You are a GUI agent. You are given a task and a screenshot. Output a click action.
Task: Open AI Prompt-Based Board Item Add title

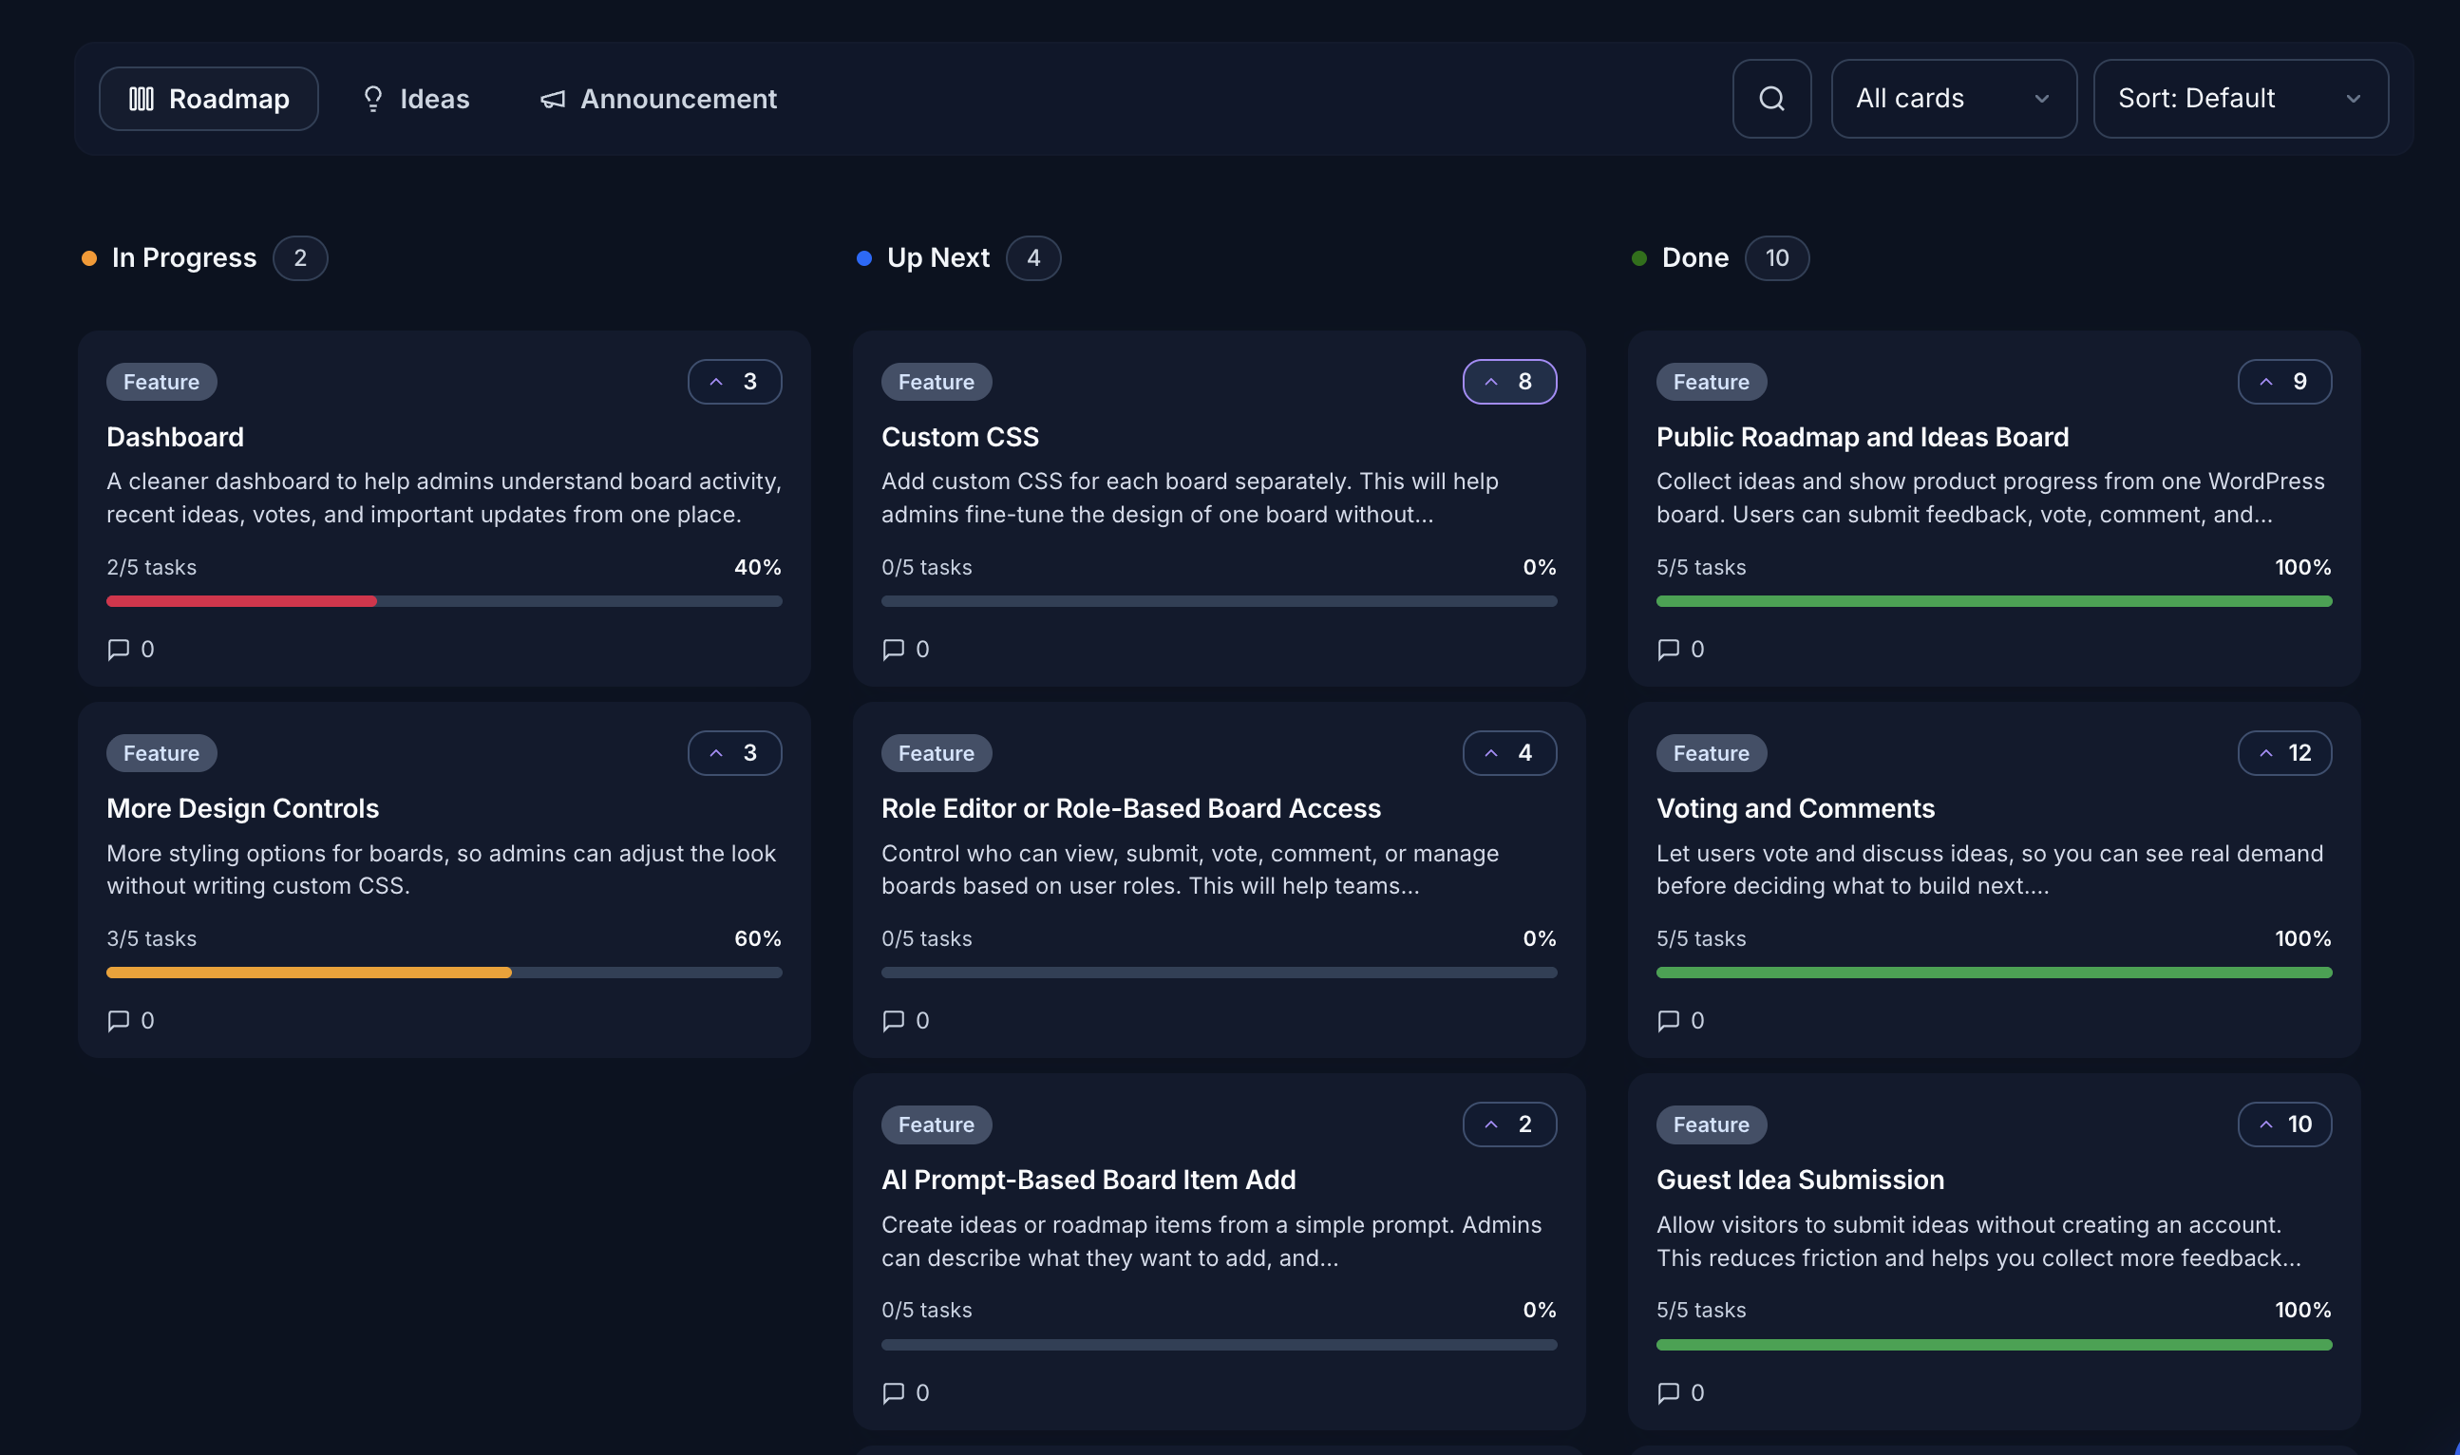[1088, 1180]
